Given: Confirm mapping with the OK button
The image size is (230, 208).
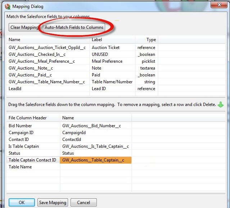Looking at the screenshot, I should tap(22, 203).
